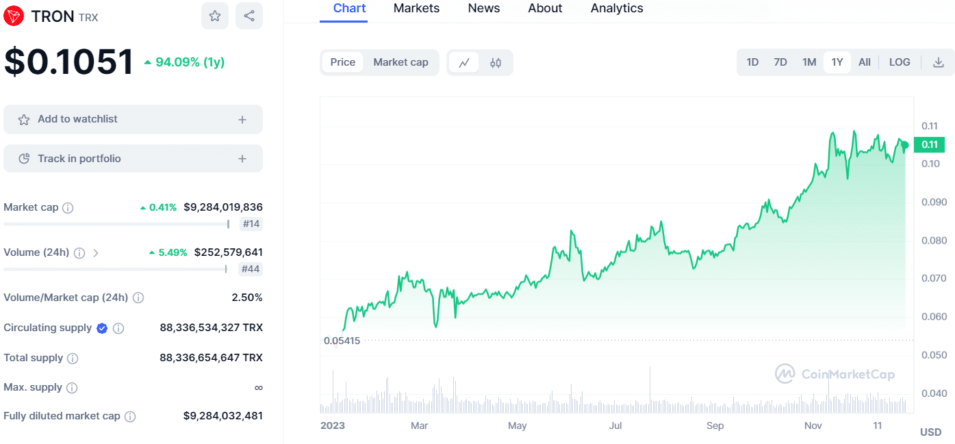Switch to line chart view
The height and width of the screenshot is (444, 955).
click(464, 62)
